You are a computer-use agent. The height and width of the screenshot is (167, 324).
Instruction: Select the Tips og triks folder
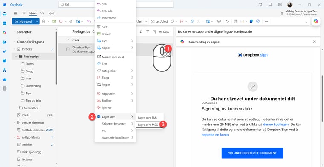click(33, 100)
